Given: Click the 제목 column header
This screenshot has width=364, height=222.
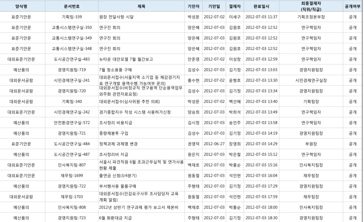Looking at the screenshot, I should pos(141,6).
